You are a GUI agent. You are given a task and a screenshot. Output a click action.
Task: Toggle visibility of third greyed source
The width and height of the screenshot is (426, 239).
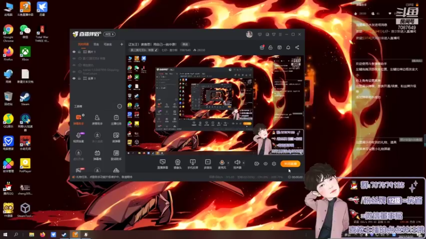[x=74, y=65]
